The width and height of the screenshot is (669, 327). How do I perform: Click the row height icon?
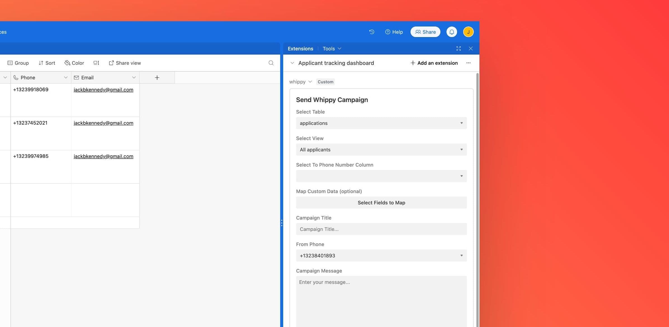click(x=96, y=63)
